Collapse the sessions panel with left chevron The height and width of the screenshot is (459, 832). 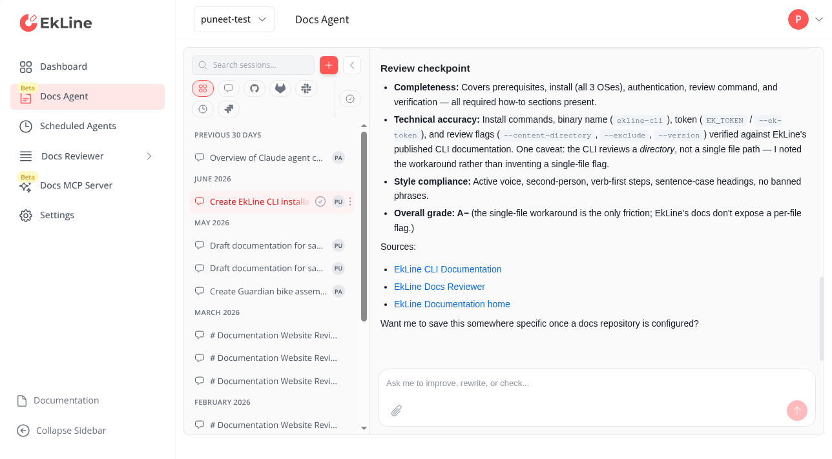tap(352, 65)
